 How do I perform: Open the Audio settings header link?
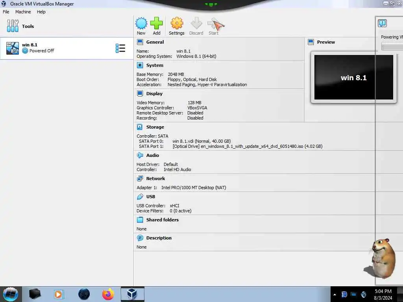click(152, 155)
